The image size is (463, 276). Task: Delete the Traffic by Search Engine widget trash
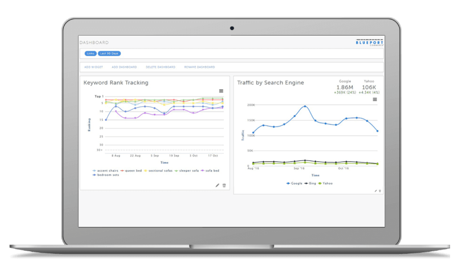point(380,191)
